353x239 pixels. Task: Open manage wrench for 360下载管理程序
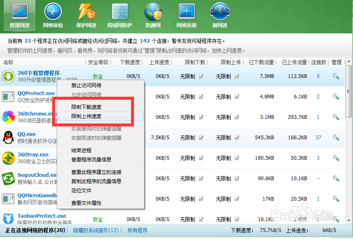pos(336,76)
